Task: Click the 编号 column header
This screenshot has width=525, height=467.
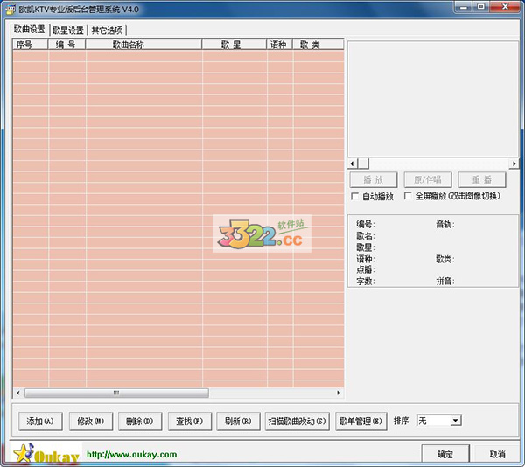Action: 66,45
